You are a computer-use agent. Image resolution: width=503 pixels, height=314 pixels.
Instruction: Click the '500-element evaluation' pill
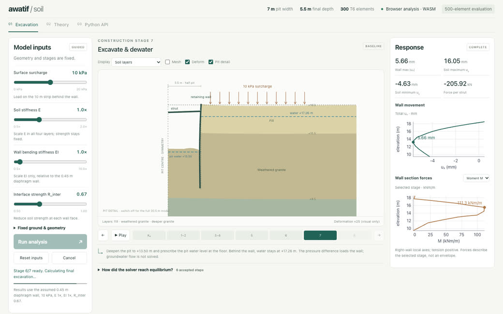click(x=468, y=9)
